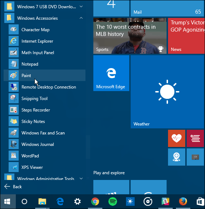Viewport: 205px width, 209px height.
Task: Click the Start button on the taskbar
Action: 8,201
